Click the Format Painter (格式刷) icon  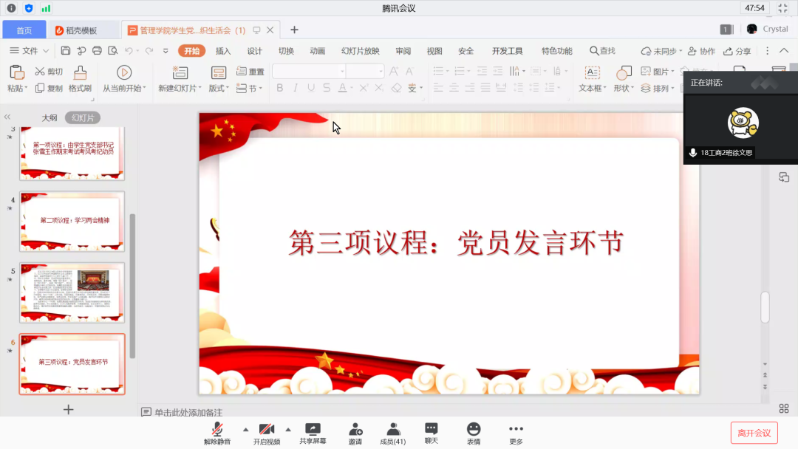point(80,72)
